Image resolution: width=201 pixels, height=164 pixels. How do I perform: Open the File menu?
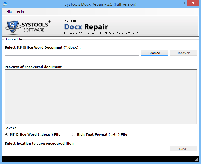pos(9,12)
